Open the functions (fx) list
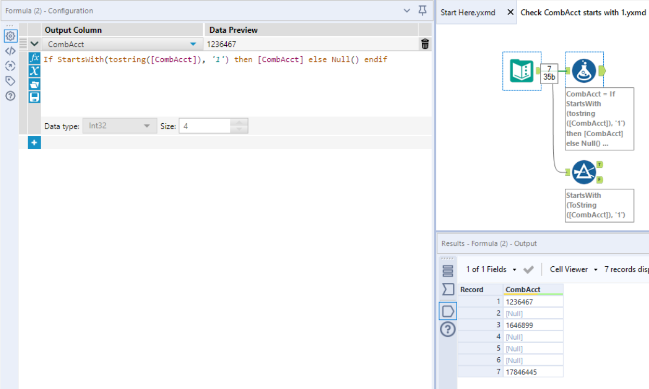The width and height of the screenshot is (649, 389). point(34,58)
